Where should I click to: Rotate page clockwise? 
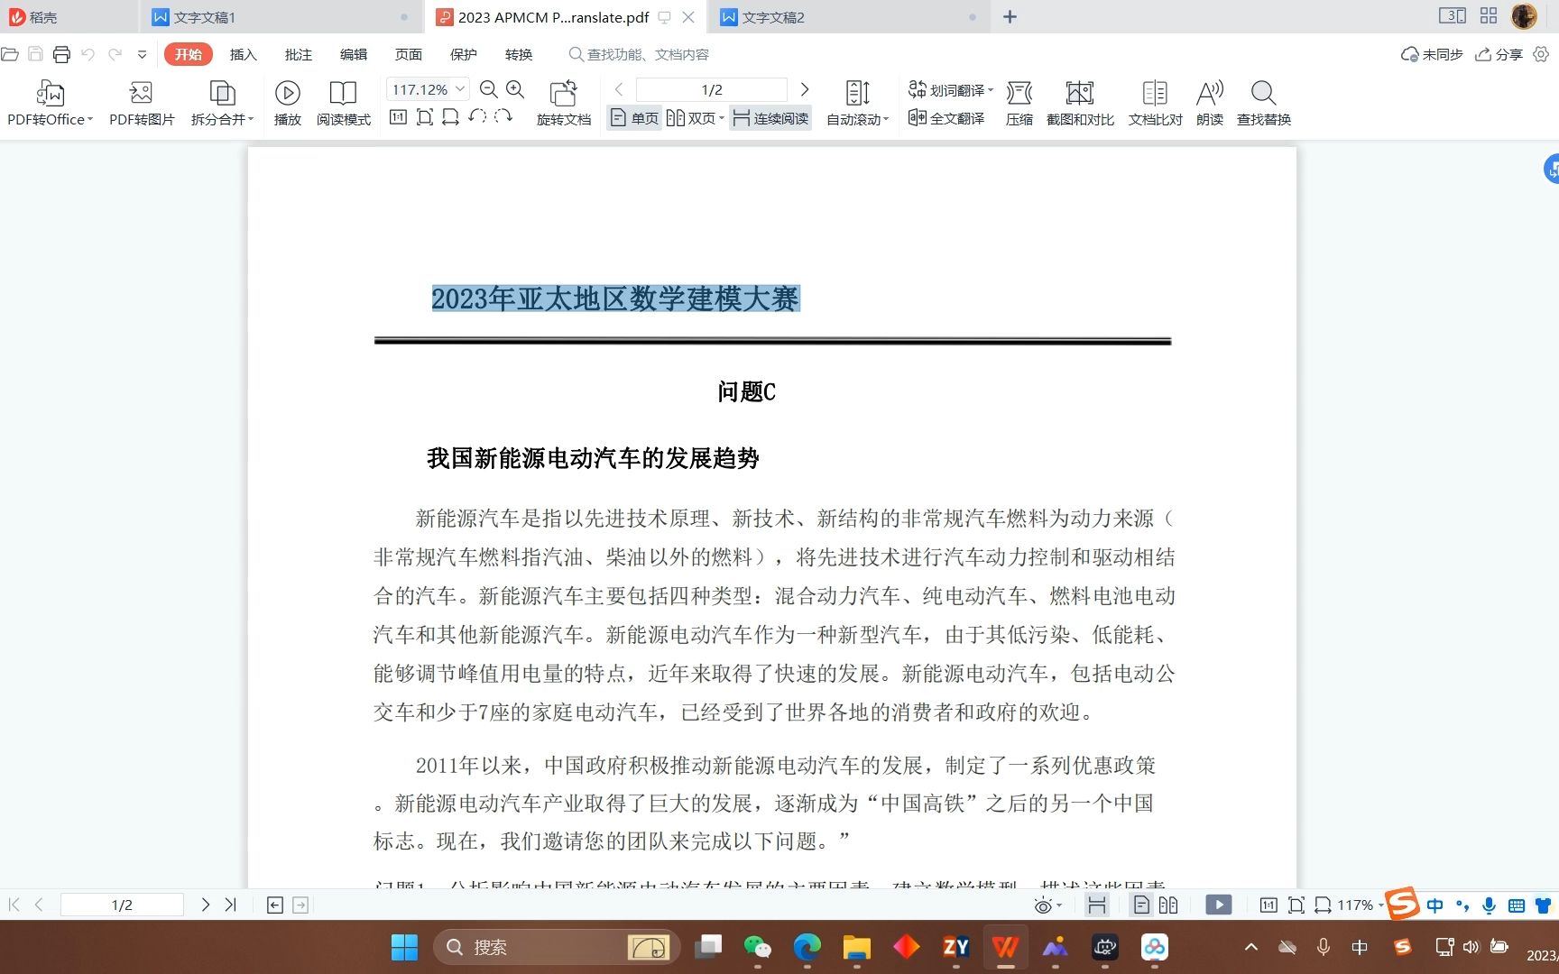(x=503, y=117)
